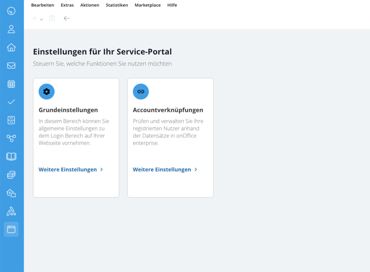Open the Bearbeiten menu

pos(43,5)
